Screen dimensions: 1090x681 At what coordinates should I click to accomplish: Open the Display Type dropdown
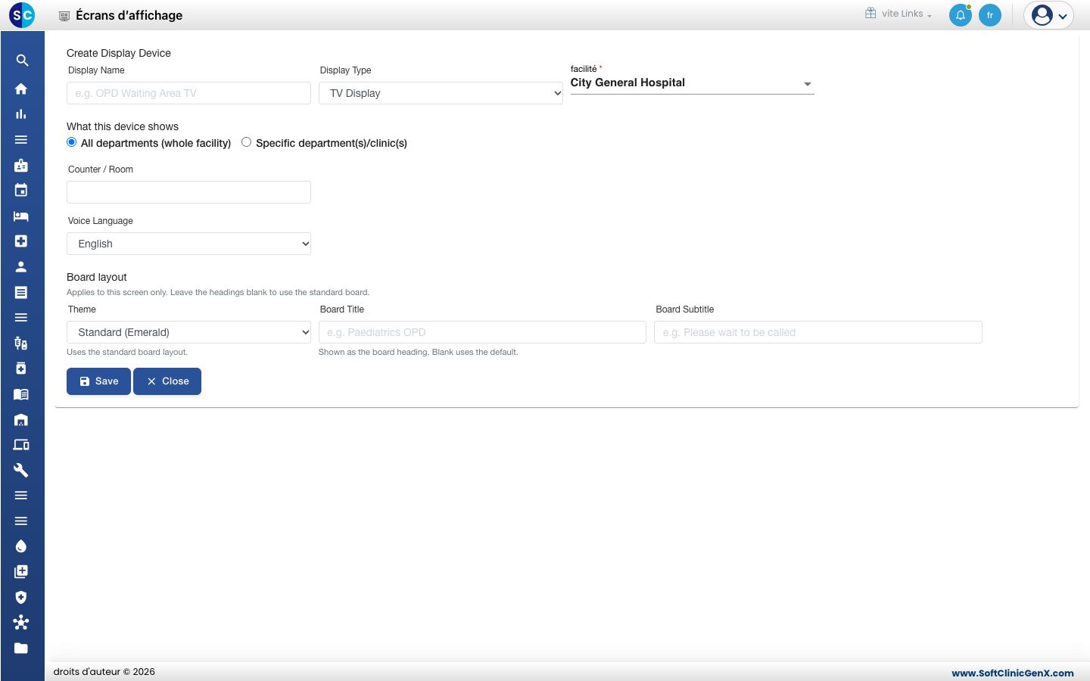pos(441,93)
